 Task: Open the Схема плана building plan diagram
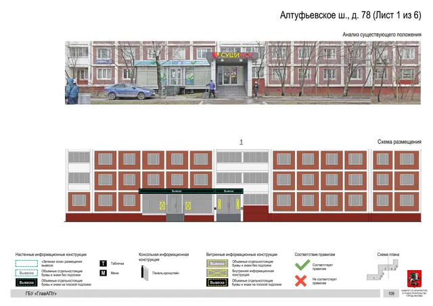tap(383, 270)
